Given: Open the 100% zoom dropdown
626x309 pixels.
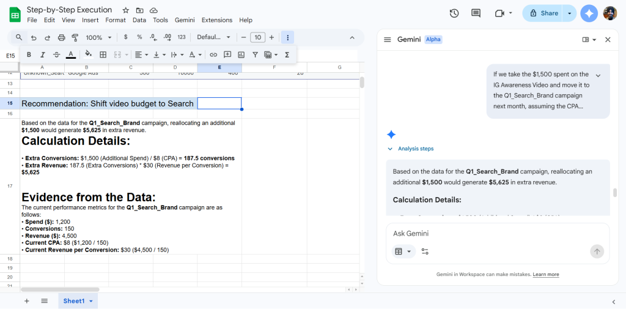Looking at the screenshot, I should pos(98,37).
